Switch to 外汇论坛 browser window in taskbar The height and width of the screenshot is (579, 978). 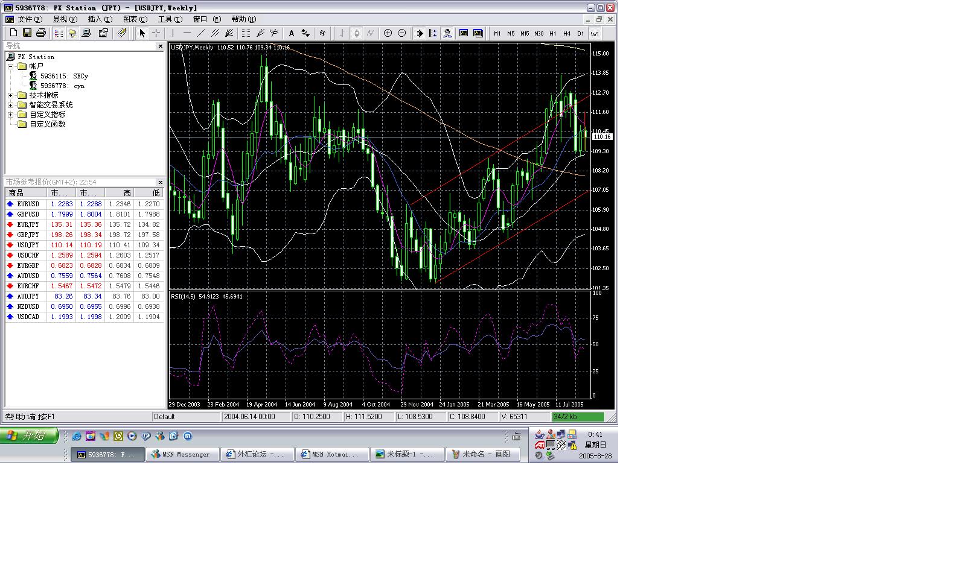click(x=257, y=454)
